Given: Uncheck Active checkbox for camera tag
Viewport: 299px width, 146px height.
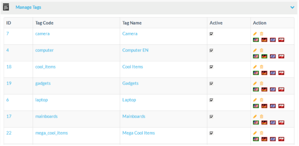Looking at the screenshot, I should click(211, 34).
